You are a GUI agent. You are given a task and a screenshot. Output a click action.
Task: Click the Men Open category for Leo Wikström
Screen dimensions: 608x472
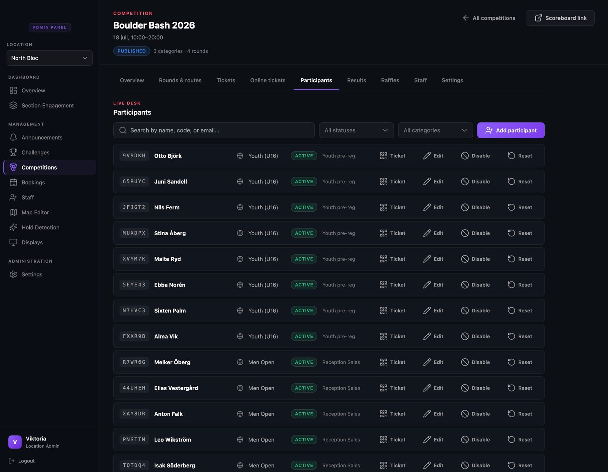[x=261, y=440]
